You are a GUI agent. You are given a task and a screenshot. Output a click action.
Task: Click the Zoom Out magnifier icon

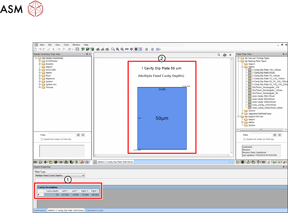click(122, 49)
